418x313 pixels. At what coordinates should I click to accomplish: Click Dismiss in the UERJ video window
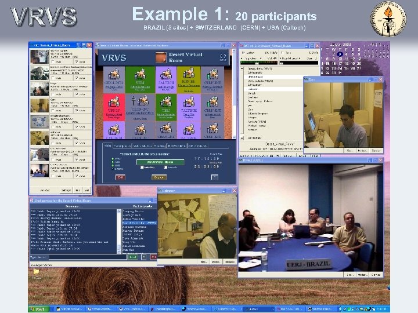point(376,275)
